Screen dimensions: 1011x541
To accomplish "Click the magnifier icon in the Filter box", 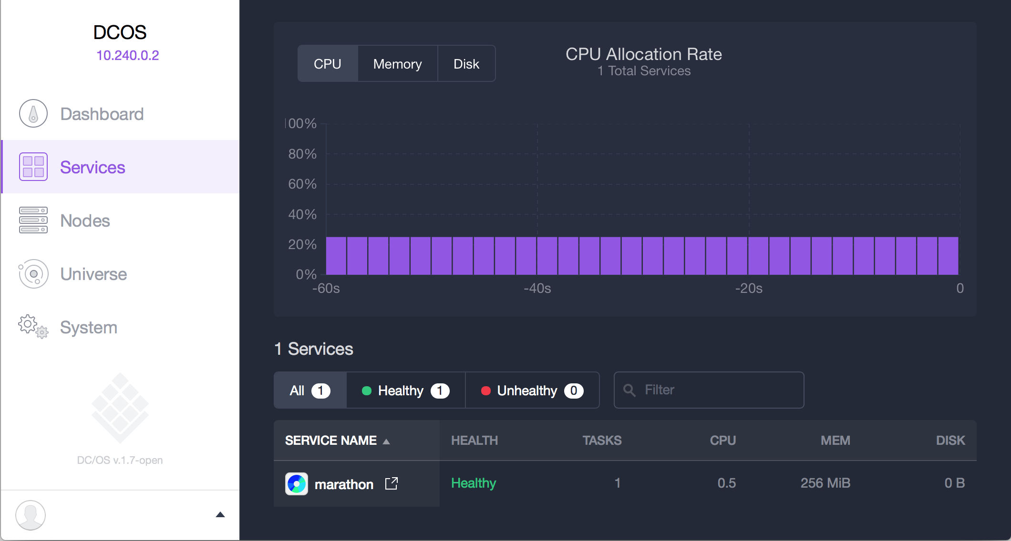I will point(629,390).
